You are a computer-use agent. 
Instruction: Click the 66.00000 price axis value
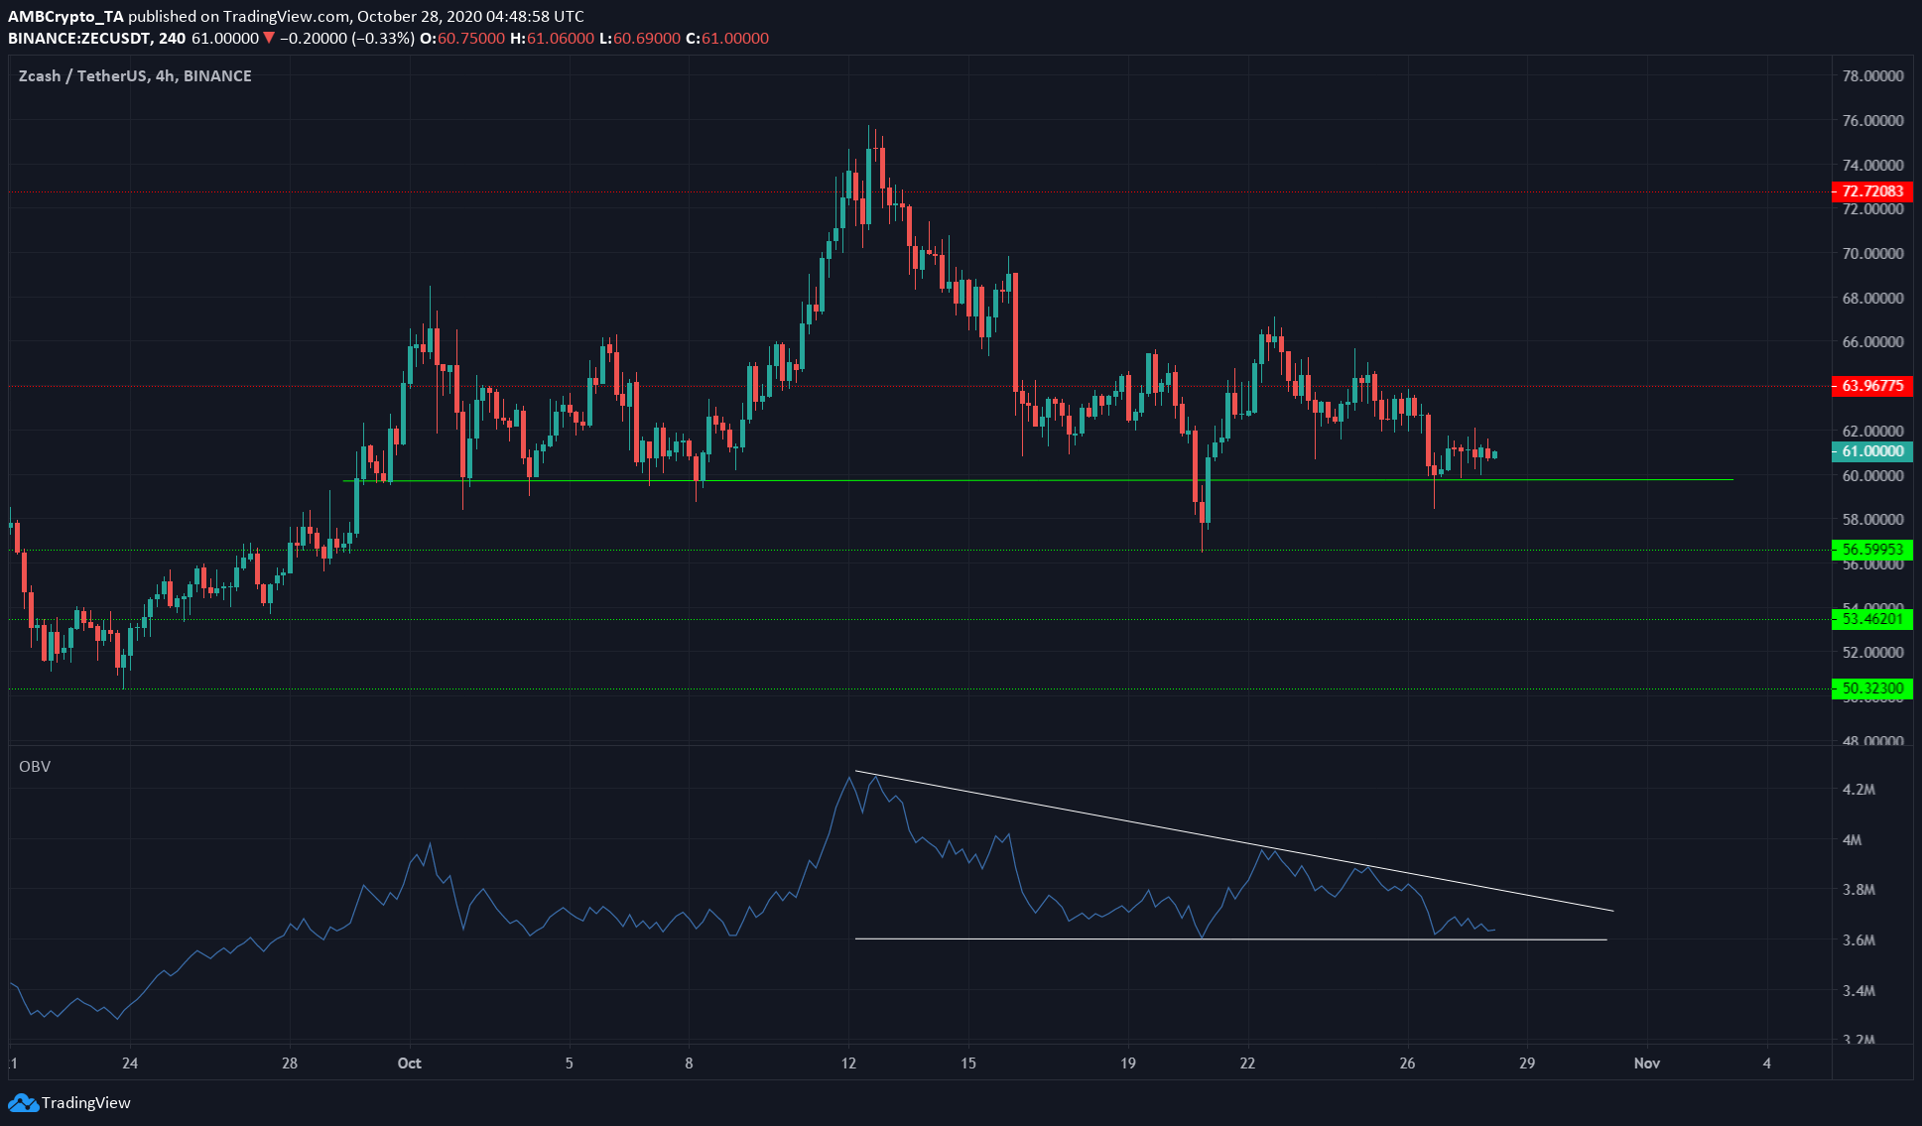pos(1872,342)
